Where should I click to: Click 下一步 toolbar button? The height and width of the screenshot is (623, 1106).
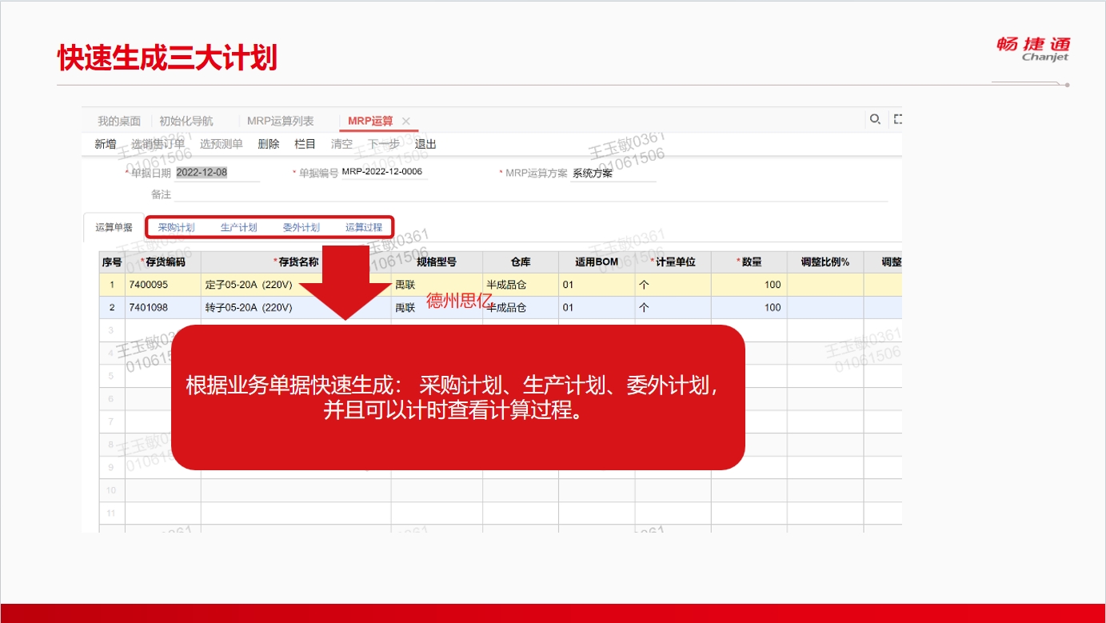(x=383, y=144)
